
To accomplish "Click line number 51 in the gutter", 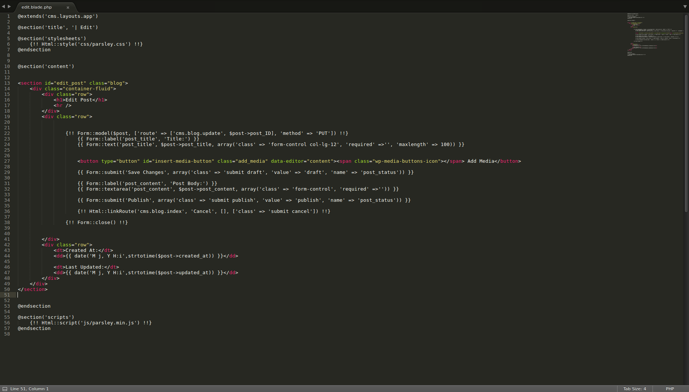I will [7, 295].
